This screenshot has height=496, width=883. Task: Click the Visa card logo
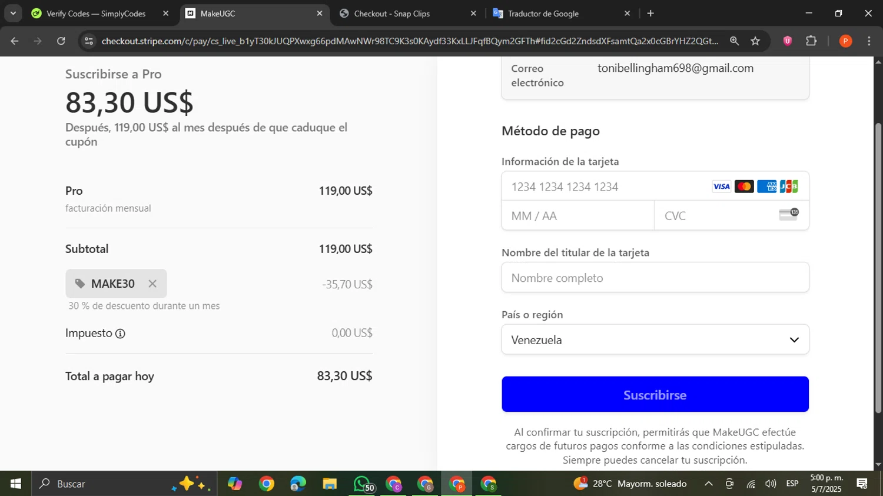point(721,187)
